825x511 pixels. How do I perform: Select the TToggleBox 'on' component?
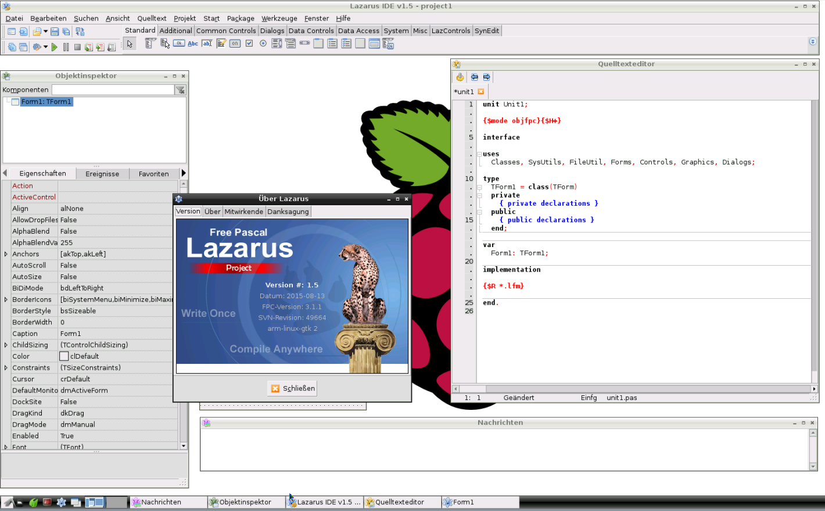point(235,44)
